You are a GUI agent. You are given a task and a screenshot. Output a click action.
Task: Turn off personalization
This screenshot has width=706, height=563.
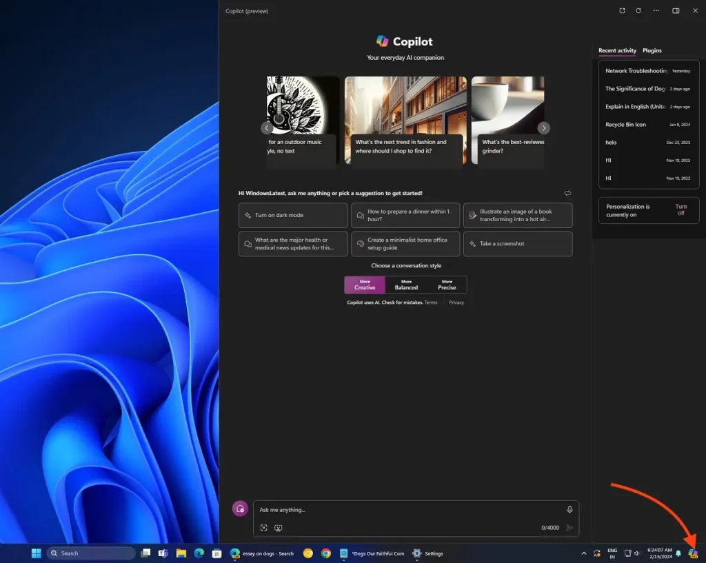click(x=680, y=210)
